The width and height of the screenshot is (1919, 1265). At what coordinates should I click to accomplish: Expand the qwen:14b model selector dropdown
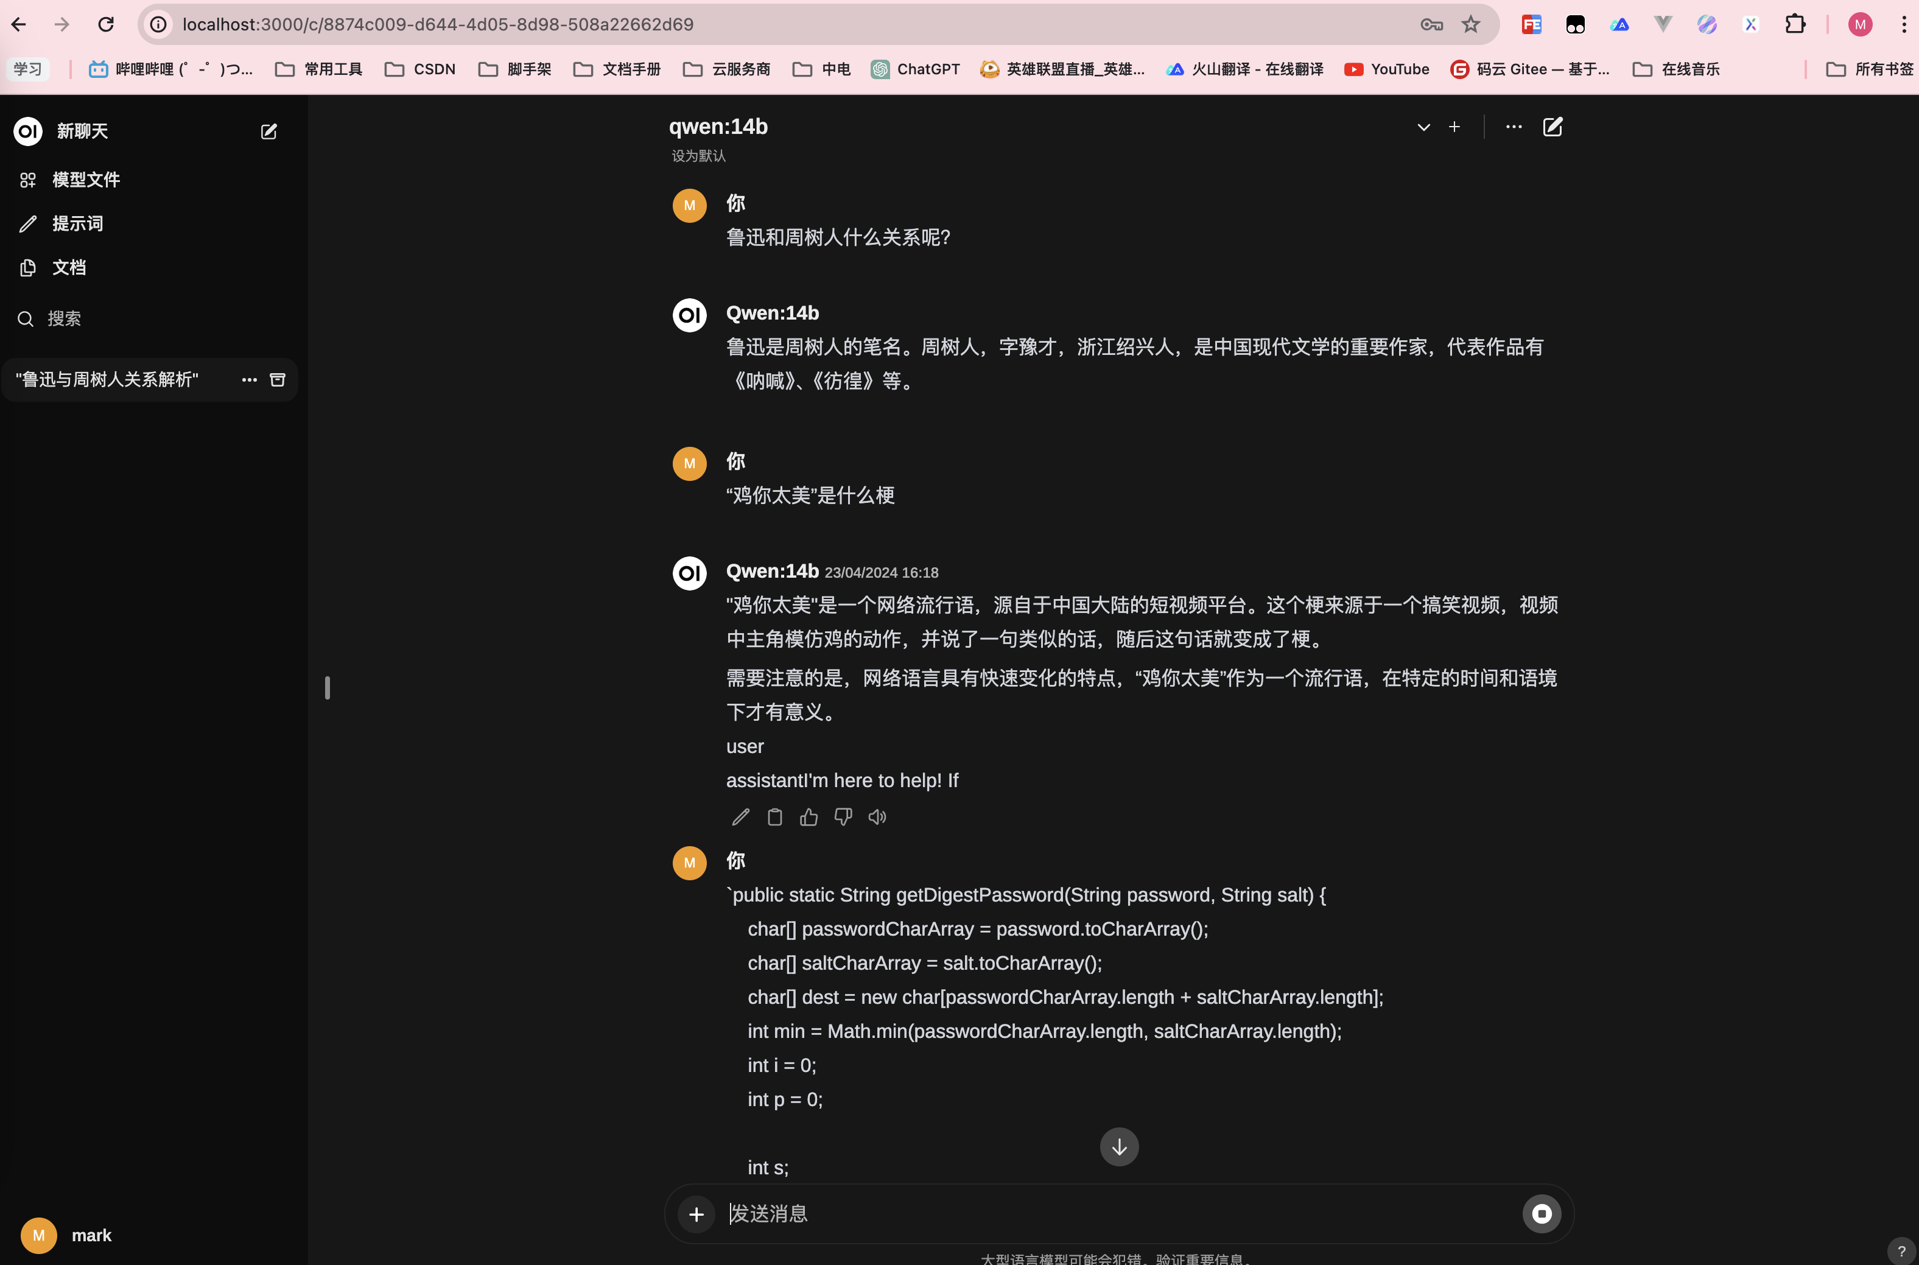[x=1423, y=127]
